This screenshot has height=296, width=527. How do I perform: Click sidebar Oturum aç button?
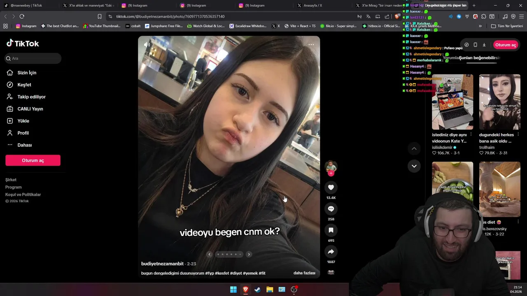click(x=33, y=160)
